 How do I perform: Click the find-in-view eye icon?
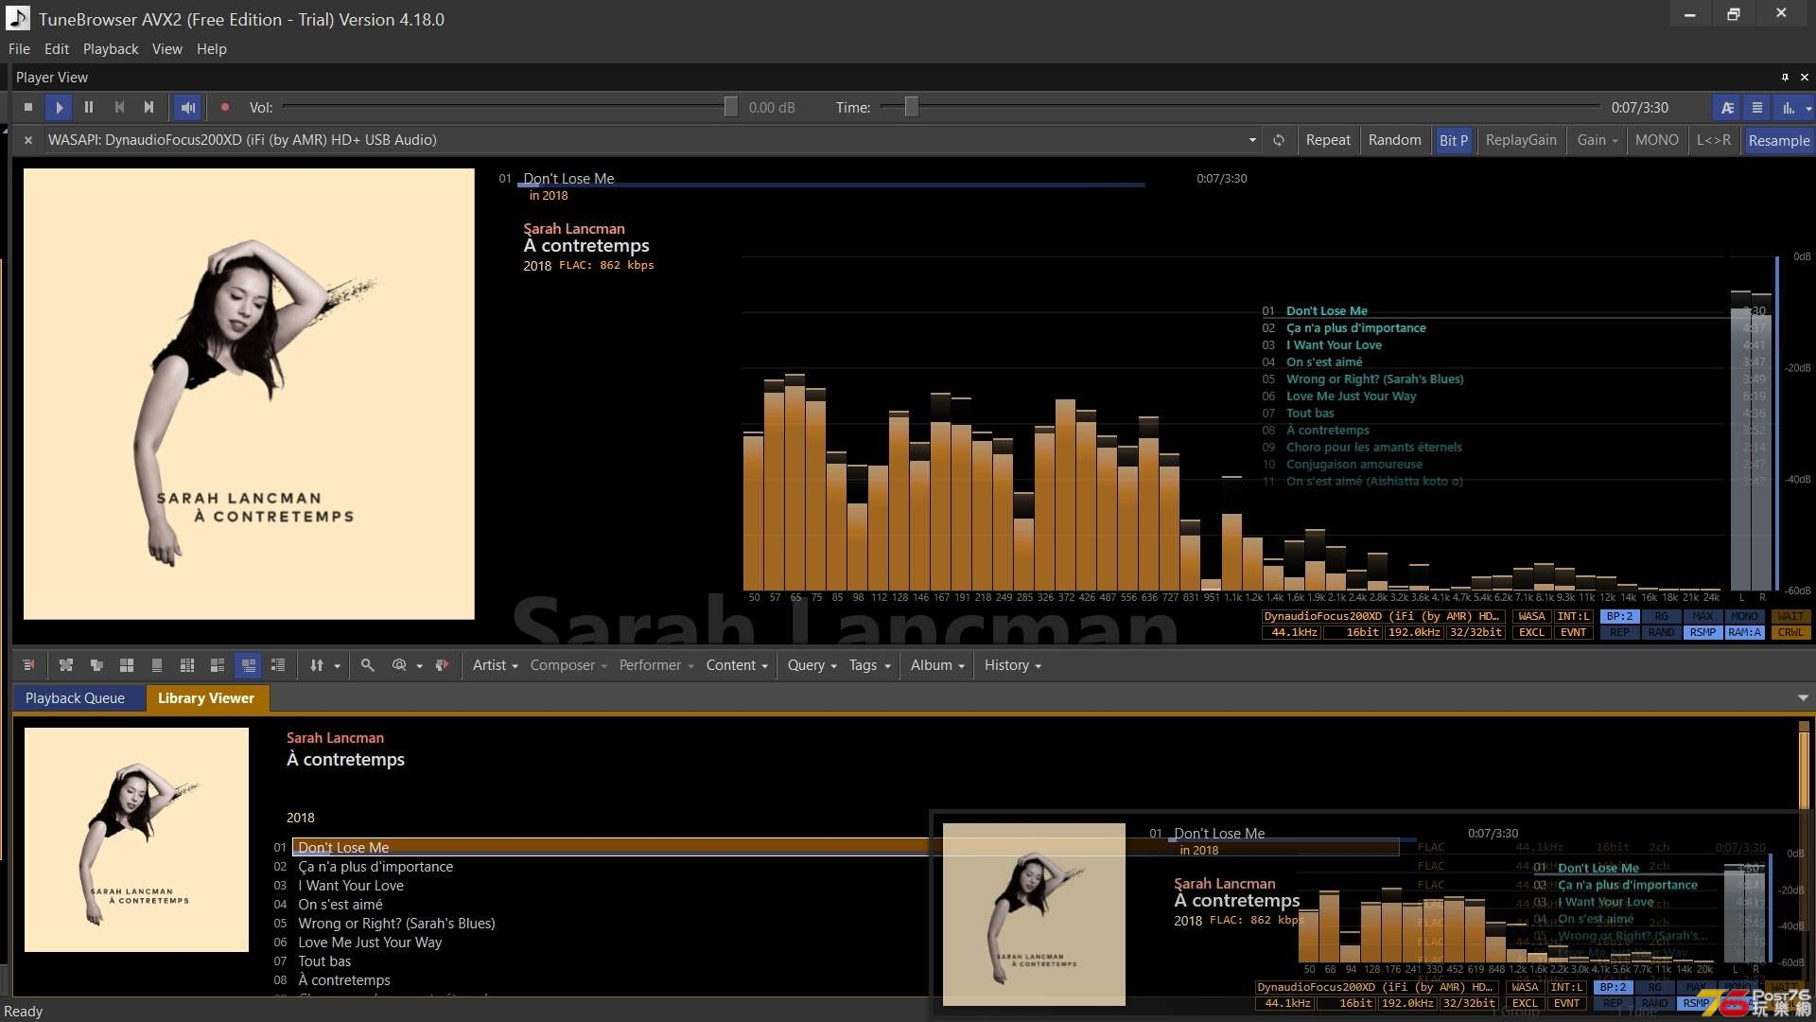(x=399, y=665)
